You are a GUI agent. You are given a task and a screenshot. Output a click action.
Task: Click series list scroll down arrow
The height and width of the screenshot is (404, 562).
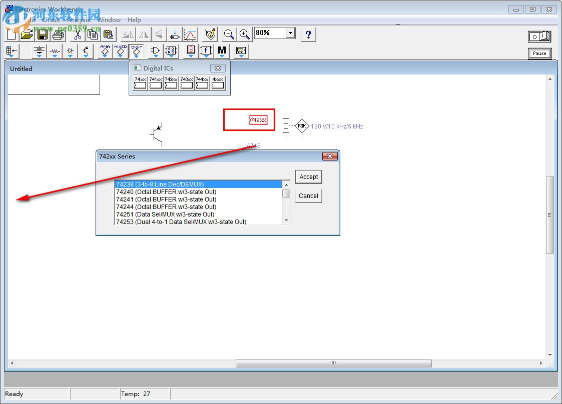click(x=286, y=220)
